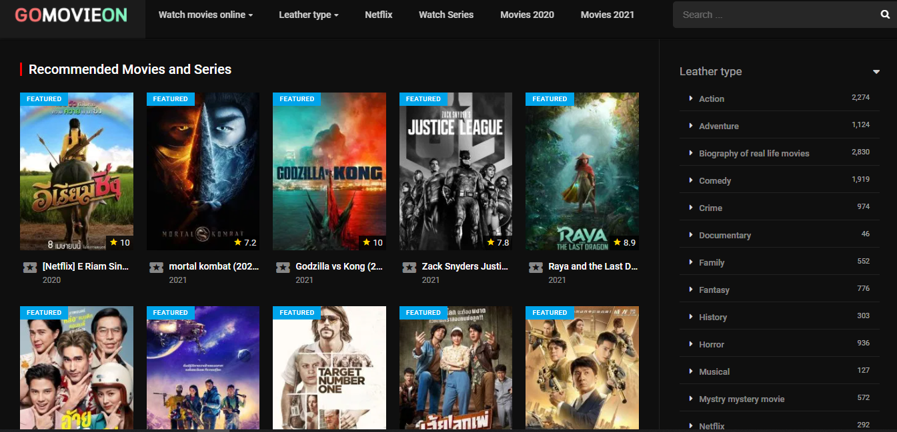Select the Comedy genre link
This screenshot has height=432, width=897.
[x=715, y=180]
